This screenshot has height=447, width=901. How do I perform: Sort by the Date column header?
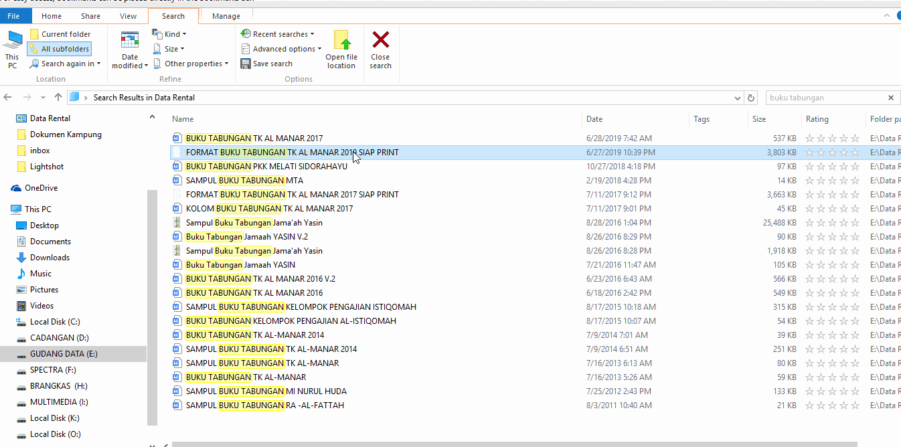594,119
